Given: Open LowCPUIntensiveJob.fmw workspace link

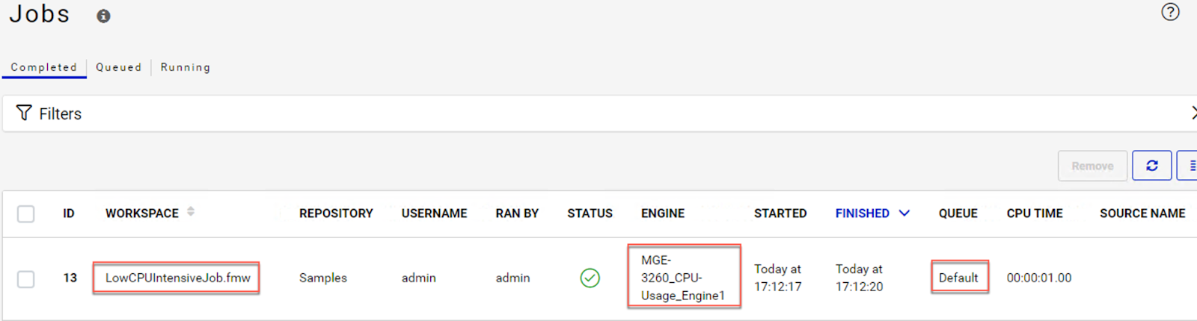Looking at the screenshot, I should [x=177, y=278].
